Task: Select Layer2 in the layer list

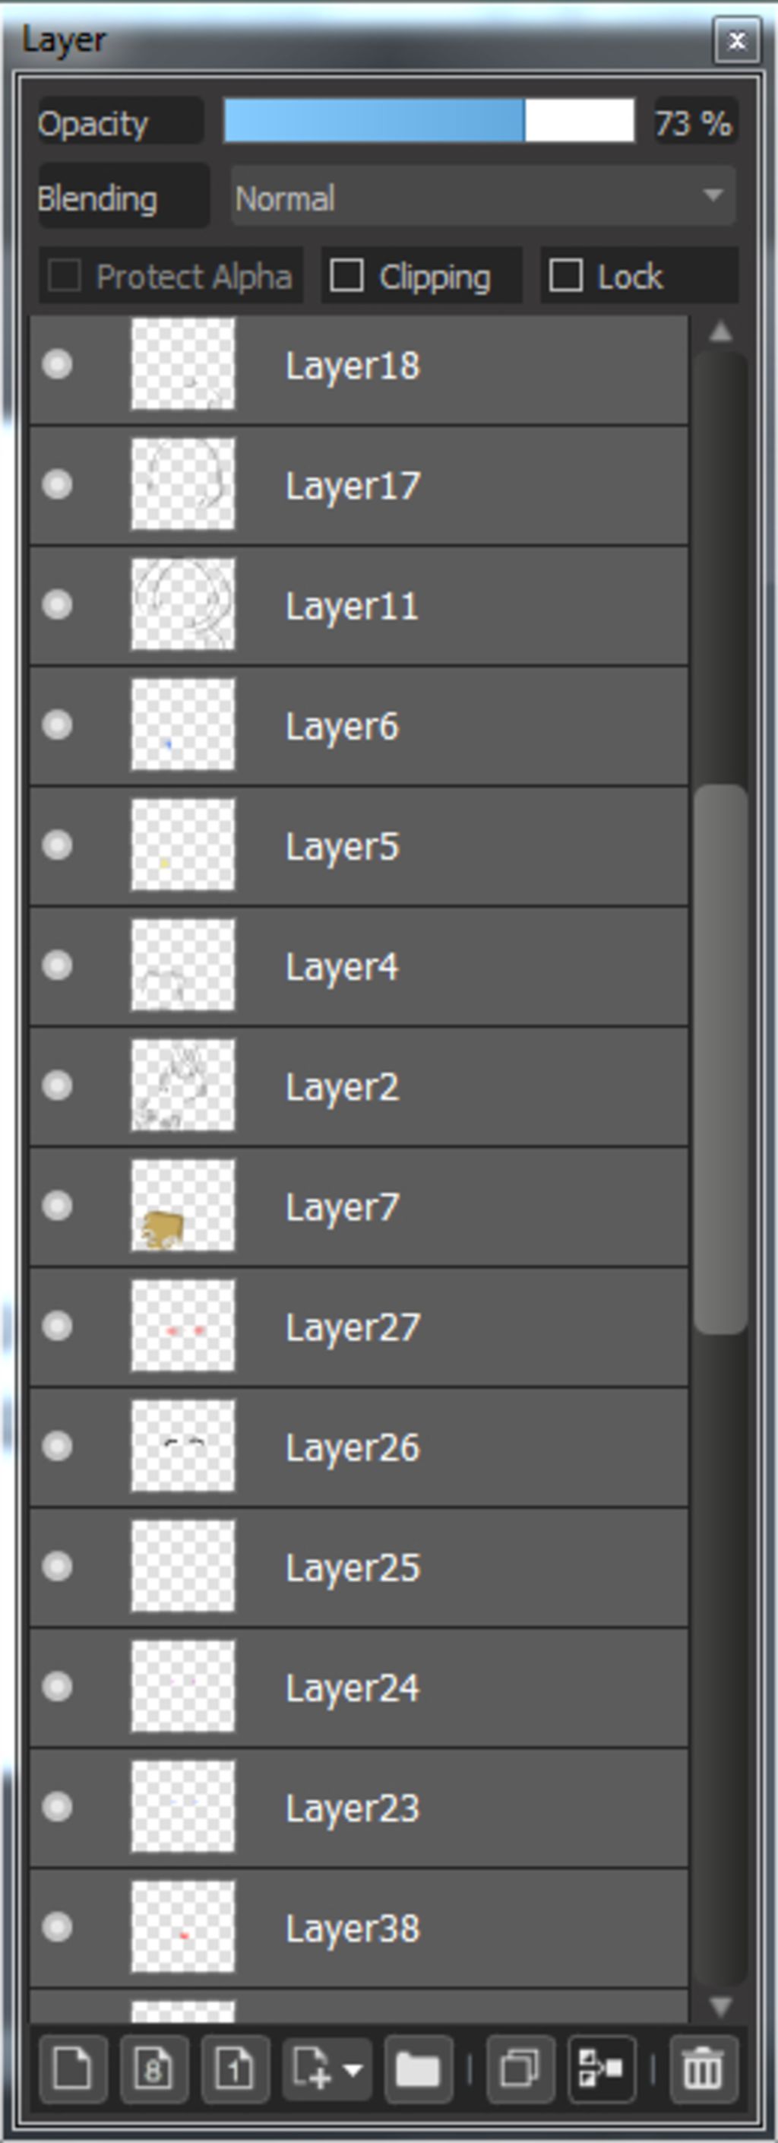Action: coord(359,1086)
